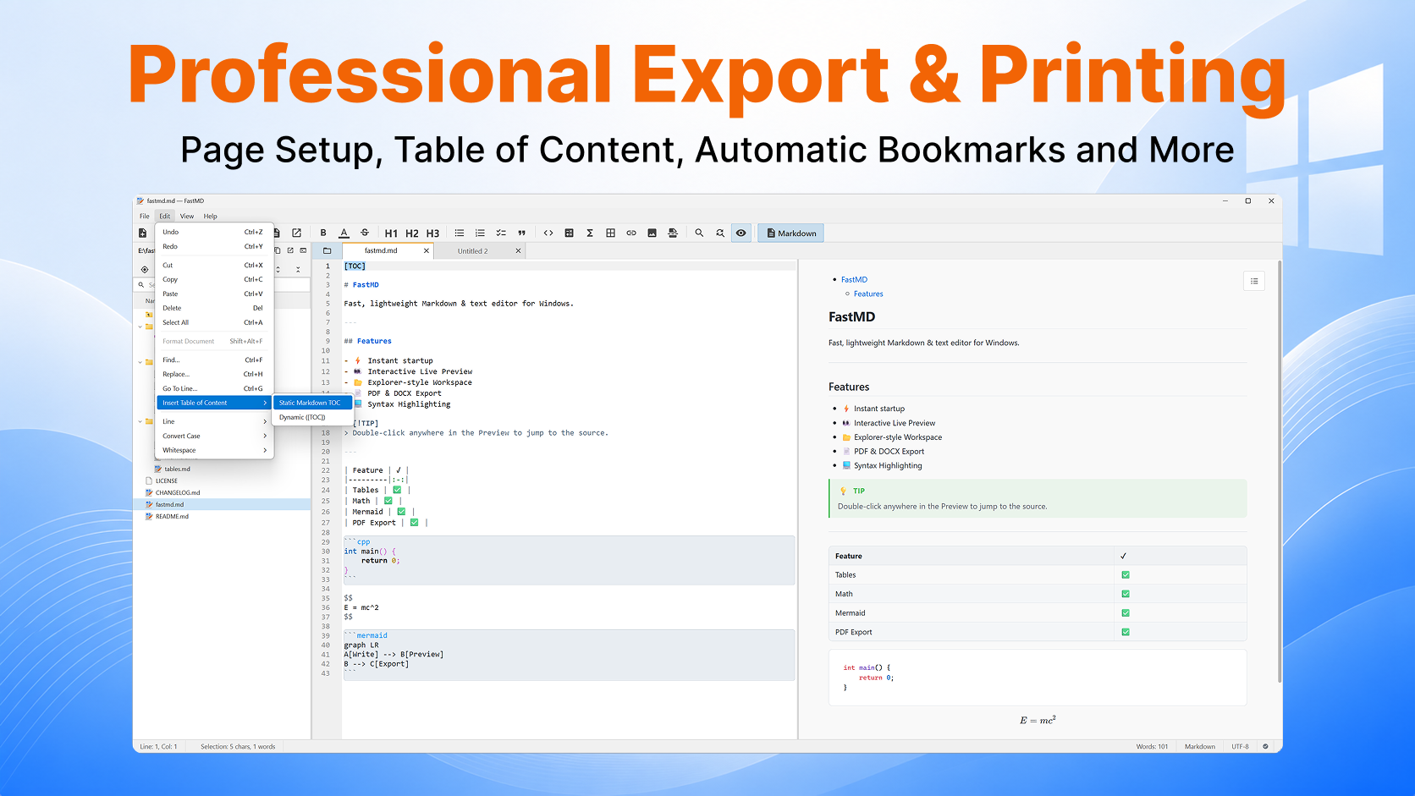
Task: Follow the Features link in preview TOC
Action: click(x=868, y=294)
